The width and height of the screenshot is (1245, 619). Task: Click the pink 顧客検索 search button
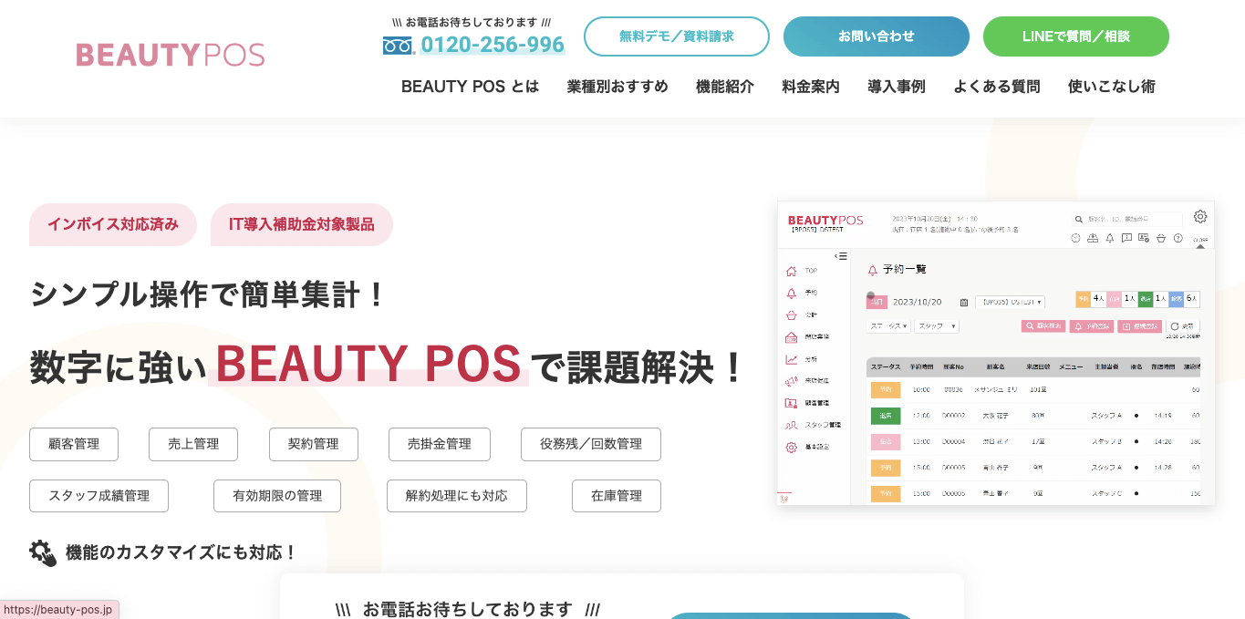(1043, 326)
